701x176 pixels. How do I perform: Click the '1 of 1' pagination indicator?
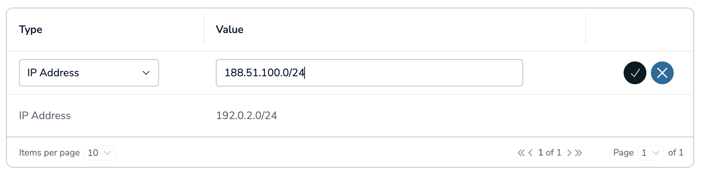pyautogui.click(x=550, y=152)
